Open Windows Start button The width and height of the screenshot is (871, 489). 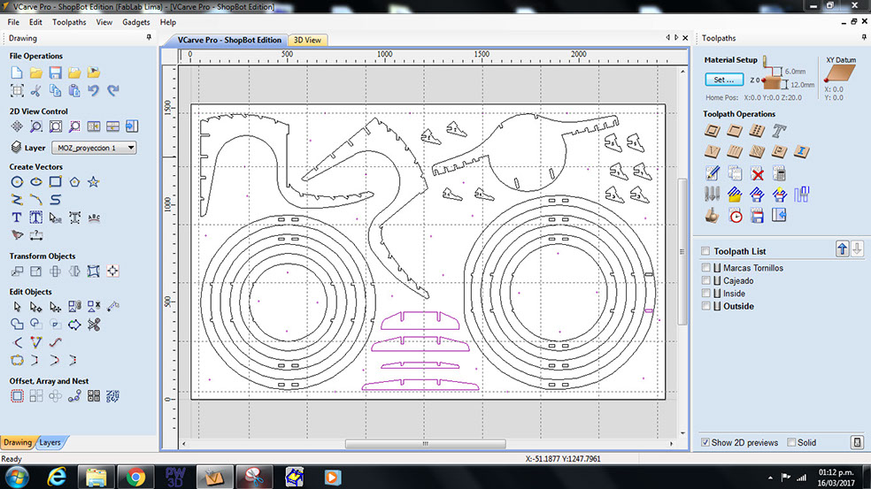click(x=17, y=478)
